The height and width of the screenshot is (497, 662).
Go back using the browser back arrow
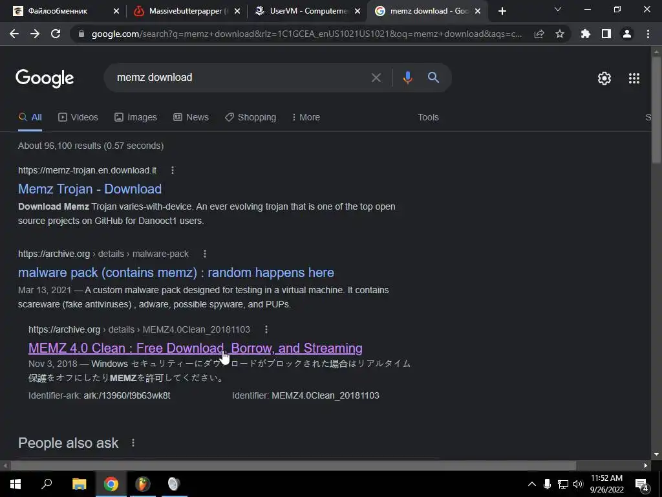click(x=14, y=34)
